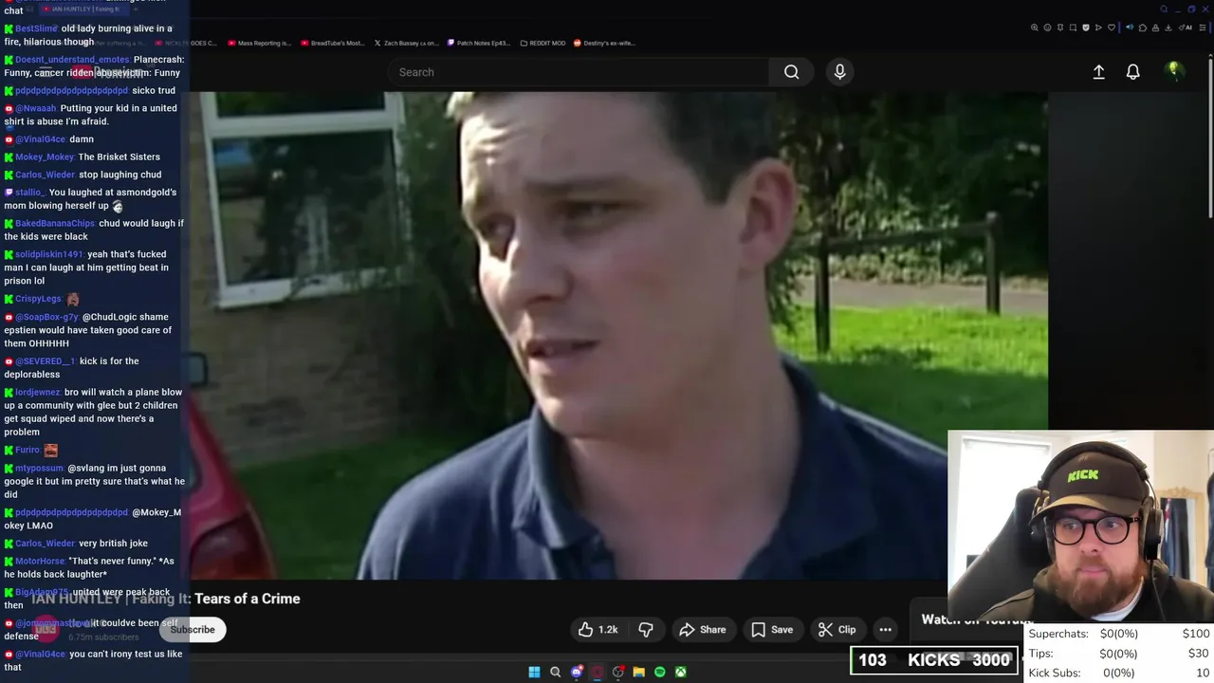Click the shield ad-blocker toolbar icon
This screenshot has width=1214, height=683.
coord(1086,28)
